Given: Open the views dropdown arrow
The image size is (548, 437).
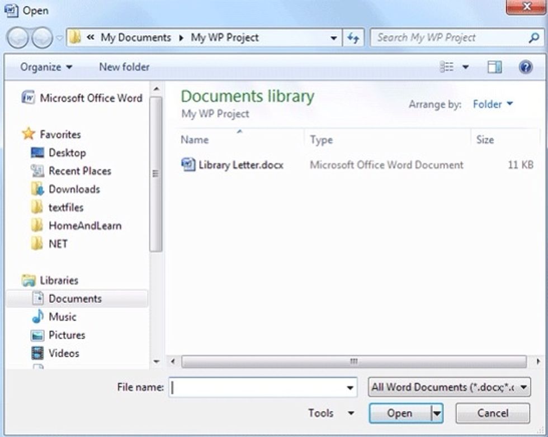Looking at the screenshot, I should pyautogui.click(x=464, y=67).
